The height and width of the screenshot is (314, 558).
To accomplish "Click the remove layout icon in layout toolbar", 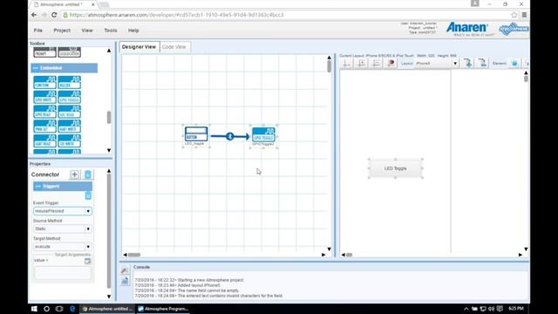I will coord(482,64).
